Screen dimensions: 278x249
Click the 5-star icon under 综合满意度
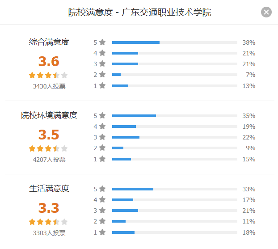point(102,42)
